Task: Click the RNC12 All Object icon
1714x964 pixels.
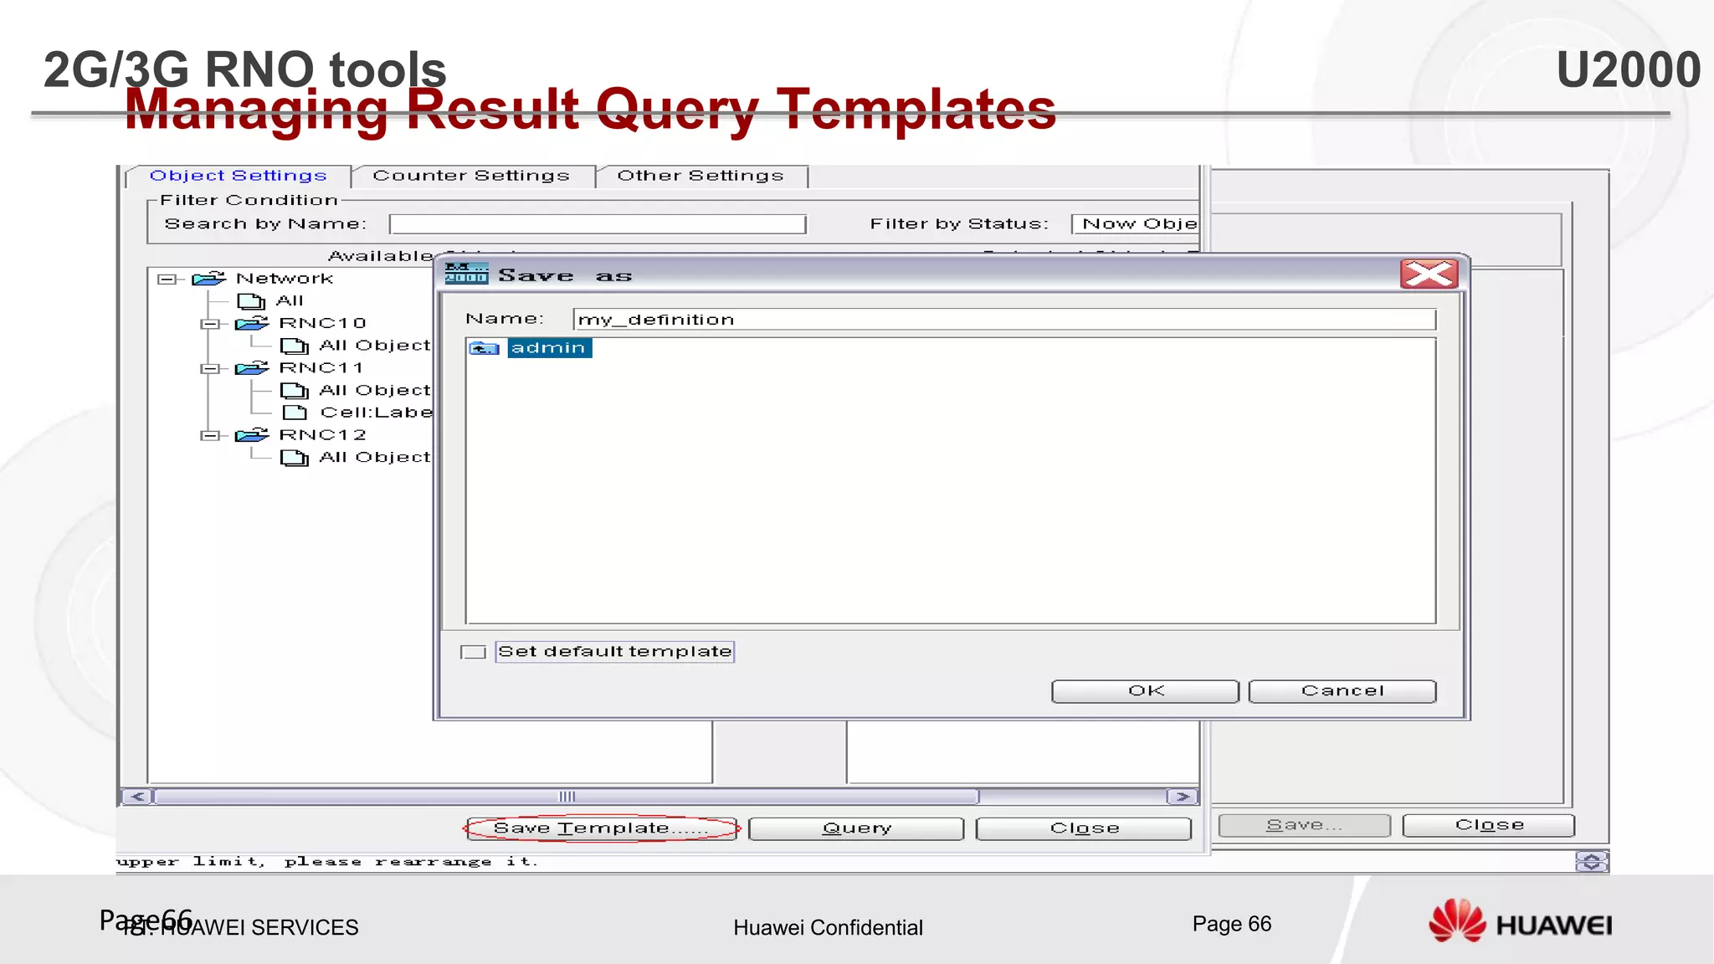Action: 294,458
